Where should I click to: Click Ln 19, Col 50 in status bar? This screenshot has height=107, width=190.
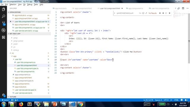pyautogui.click(x=148, y=100)
